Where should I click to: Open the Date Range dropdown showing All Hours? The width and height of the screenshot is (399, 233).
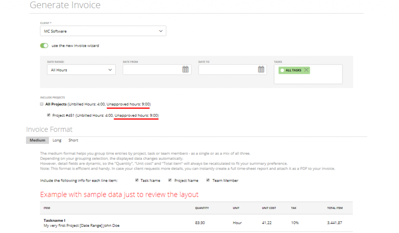pyautogui.click(x=81, y=69)
